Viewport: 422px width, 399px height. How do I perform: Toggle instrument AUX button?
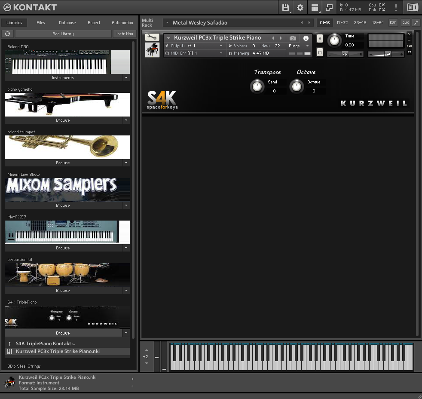click(409, 46)
